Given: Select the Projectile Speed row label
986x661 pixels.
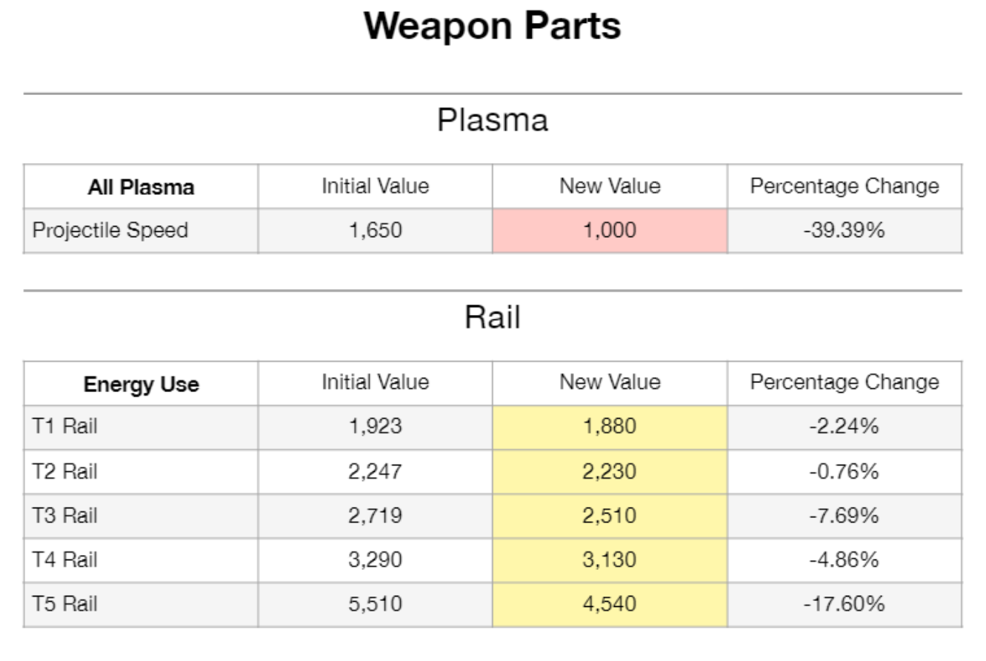Looking at the screenshot, I should click(x=110, y=230).
